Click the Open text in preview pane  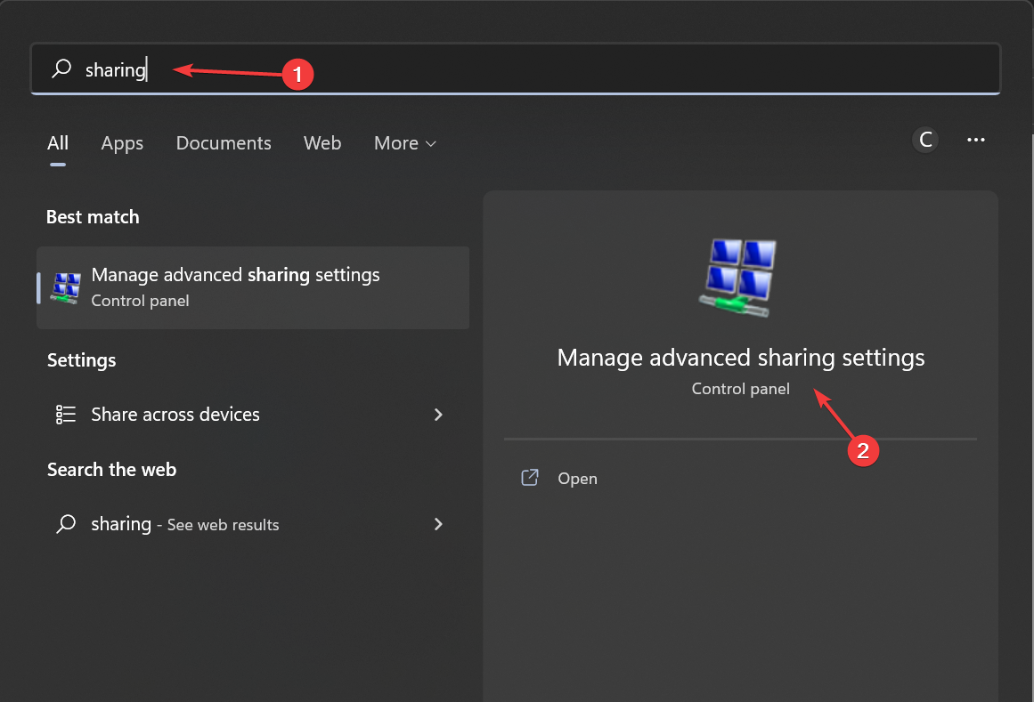577,479
